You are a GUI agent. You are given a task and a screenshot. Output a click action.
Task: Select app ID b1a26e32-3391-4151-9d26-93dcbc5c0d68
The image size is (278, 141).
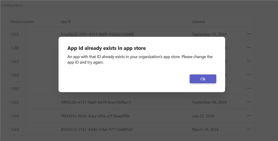97,34
